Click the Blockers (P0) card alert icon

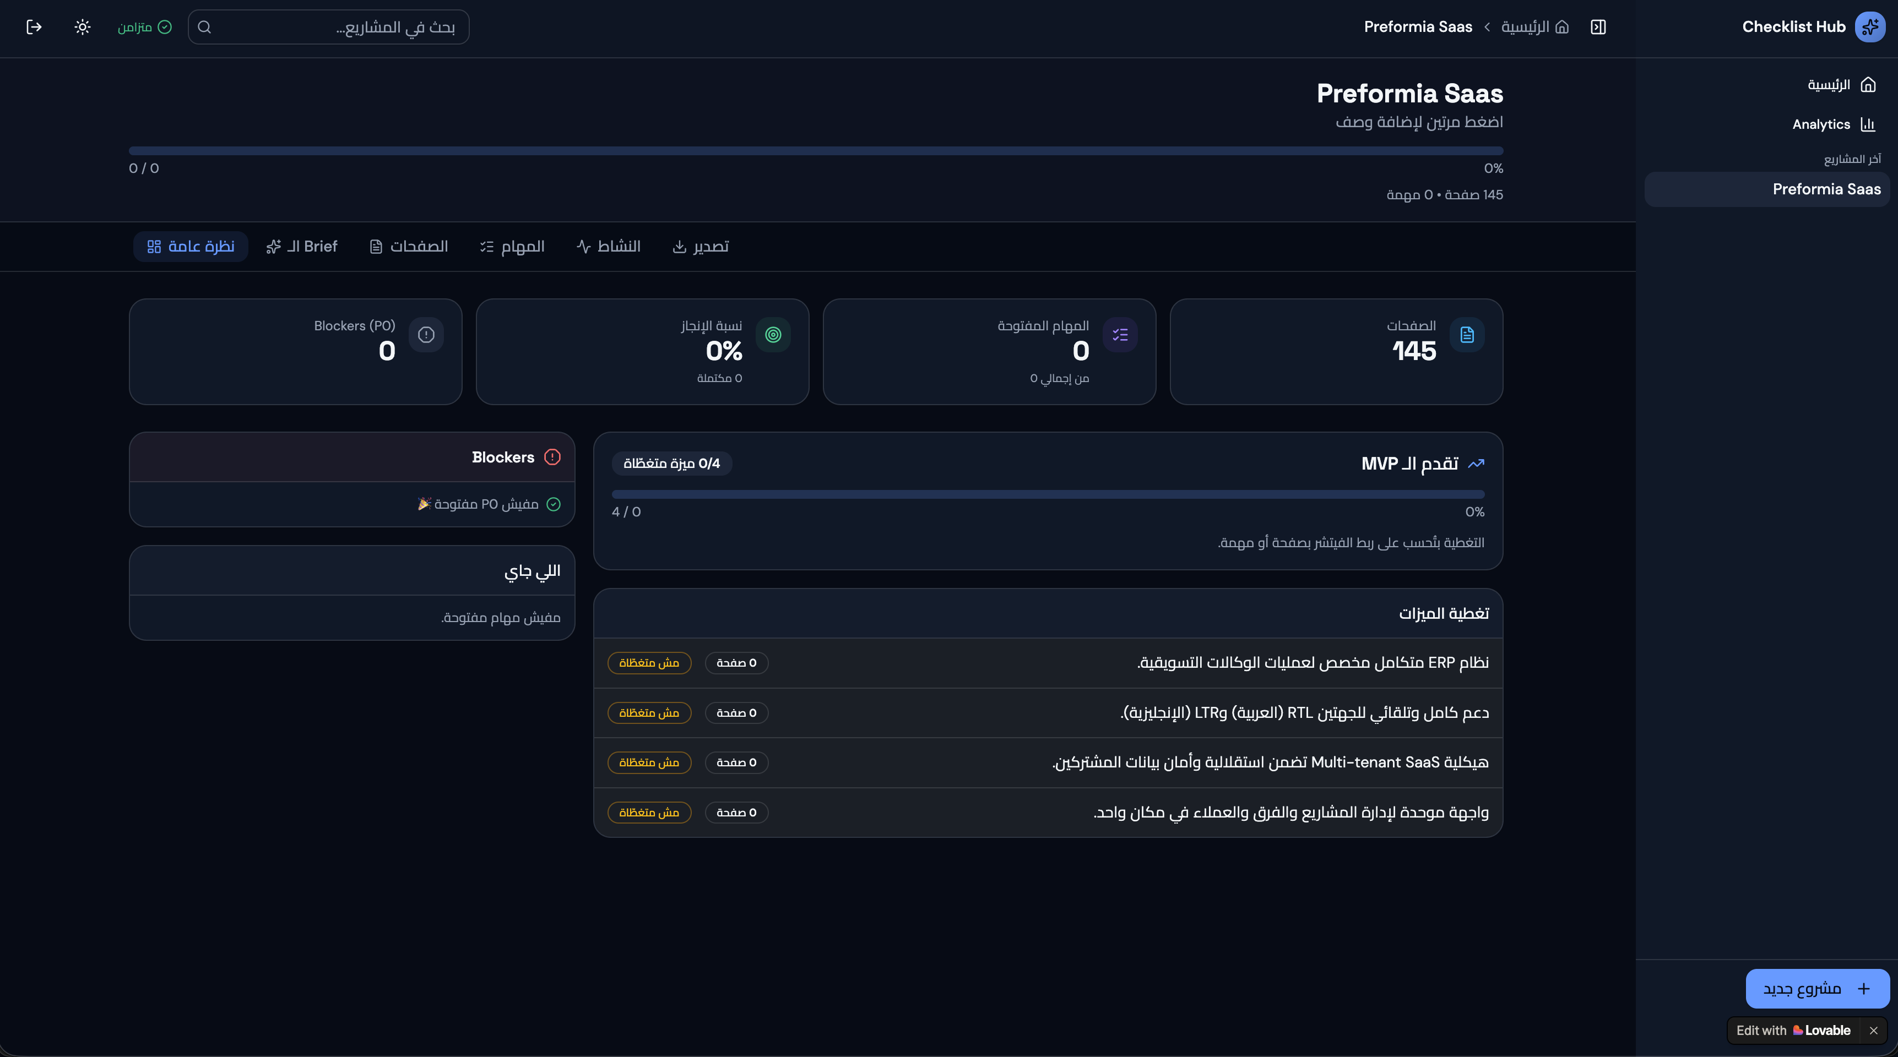click(426, 335)
